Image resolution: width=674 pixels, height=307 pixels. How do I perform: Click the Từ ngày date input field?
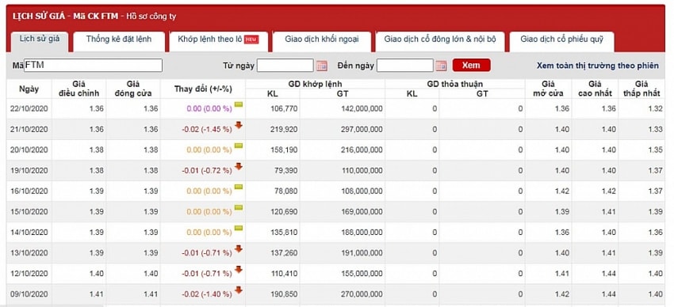pos(285,65)
